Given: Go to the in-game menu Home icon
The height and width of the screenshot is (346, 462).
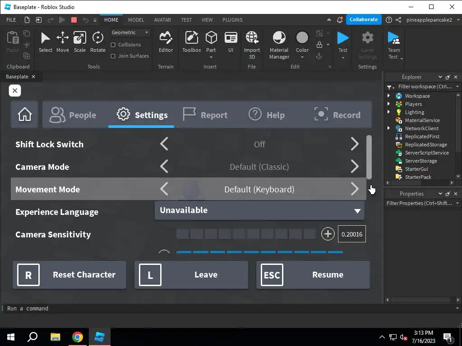Looking at the screenshot, I should tap(24, 114).
